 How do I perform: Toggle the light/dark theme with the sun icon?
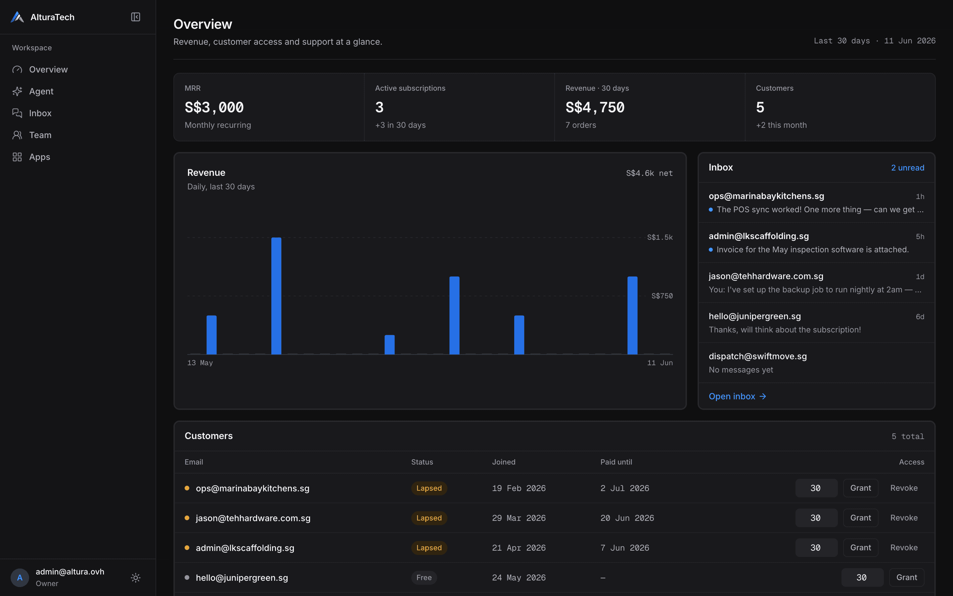coord(135,577)
